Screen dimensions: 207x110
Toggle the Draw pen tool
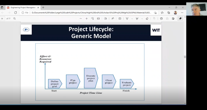(x=127, y=19)
